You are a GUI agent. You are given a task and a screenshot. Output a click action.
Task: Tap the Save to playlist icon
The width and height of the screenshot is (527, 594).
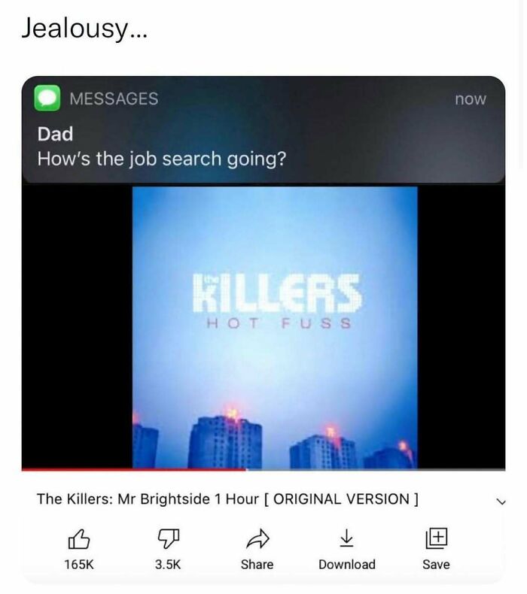[x=437, y=538]
